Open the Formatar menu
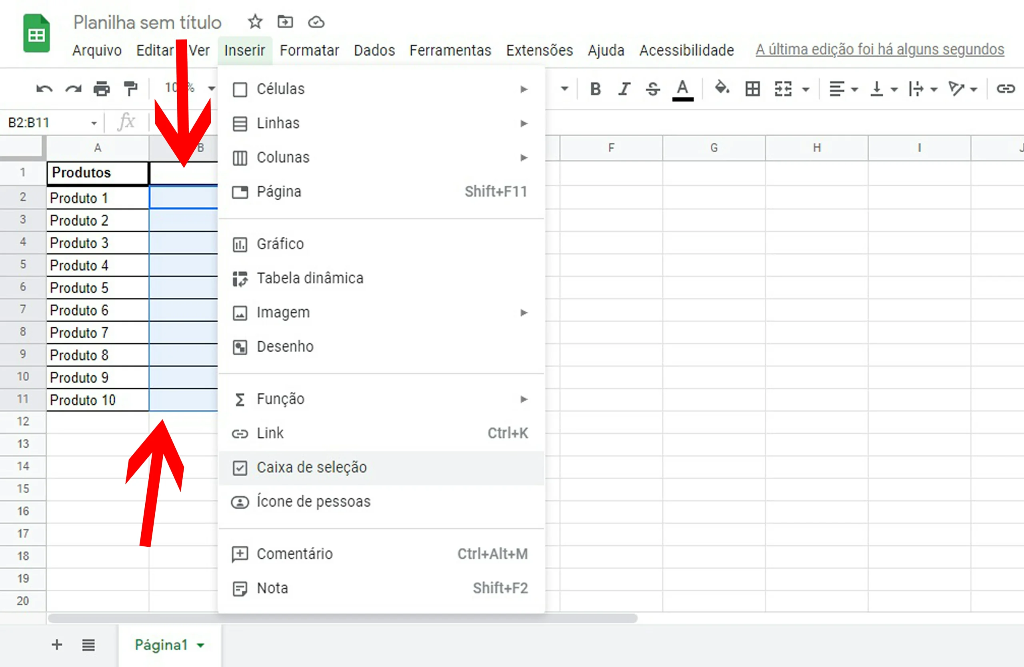Screen dimensions: 1024x667 coord(309,50)
